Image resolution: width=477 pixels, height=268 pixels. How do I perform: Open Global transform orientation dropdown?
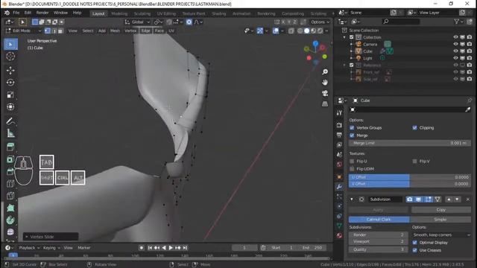click(x=137, y=22)
